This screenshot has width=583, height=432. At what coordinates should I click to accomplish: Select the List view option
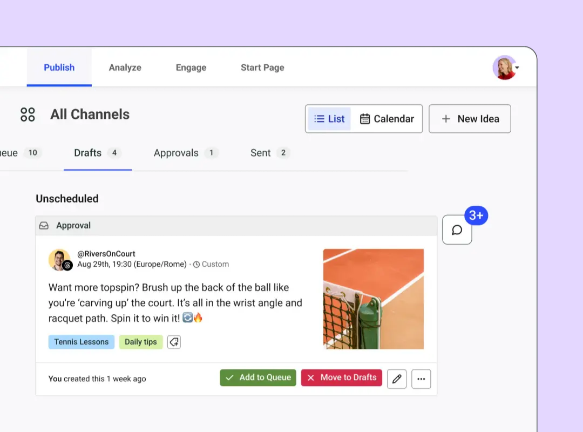(329, 118)
